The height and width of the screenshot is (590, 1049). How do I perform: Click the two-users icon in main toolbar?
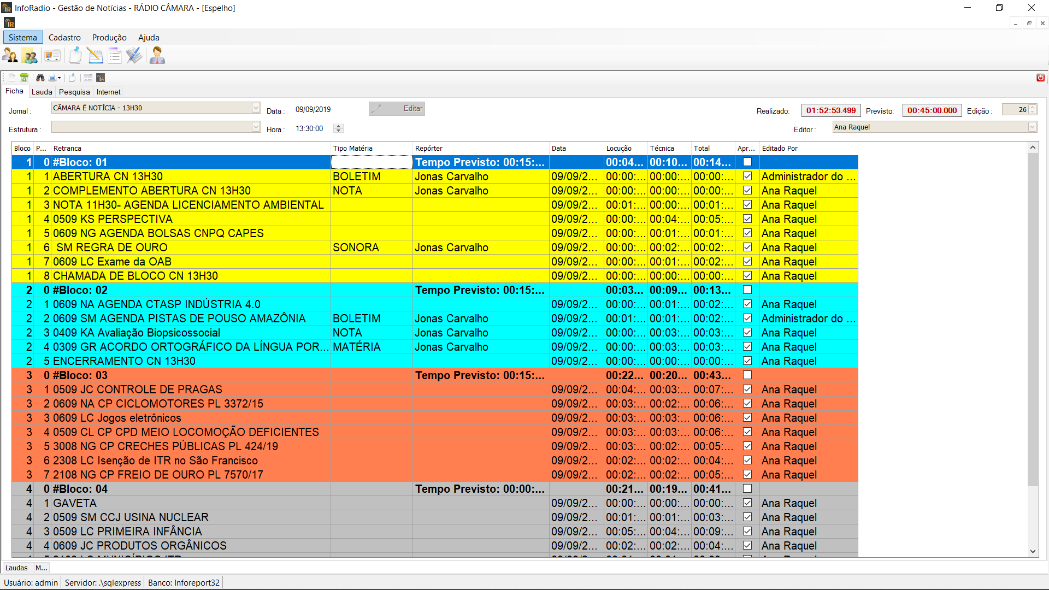click(x=10, y=56)
